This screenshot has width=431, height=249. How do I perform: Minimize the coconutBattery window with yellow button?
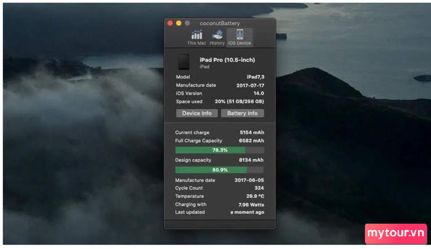(x=179, y=23)
